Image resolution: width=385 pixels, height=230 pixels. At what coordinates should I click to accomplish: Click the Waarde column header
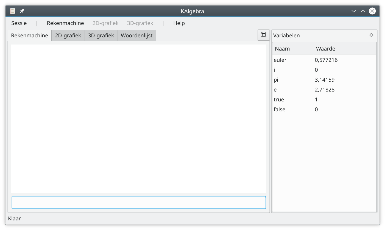tap(344, 49)
